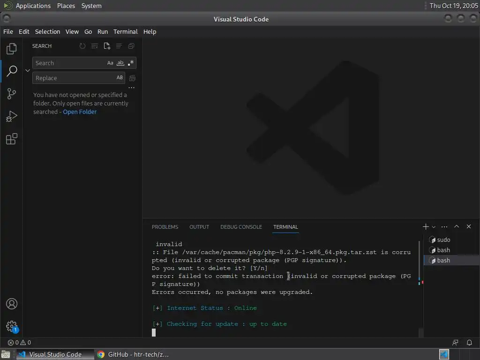Click the Clear Search Results icon

click(95, 46)
